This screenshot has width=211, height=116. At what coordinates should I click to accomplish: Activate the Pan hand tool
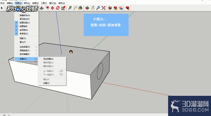coord(93,8)
